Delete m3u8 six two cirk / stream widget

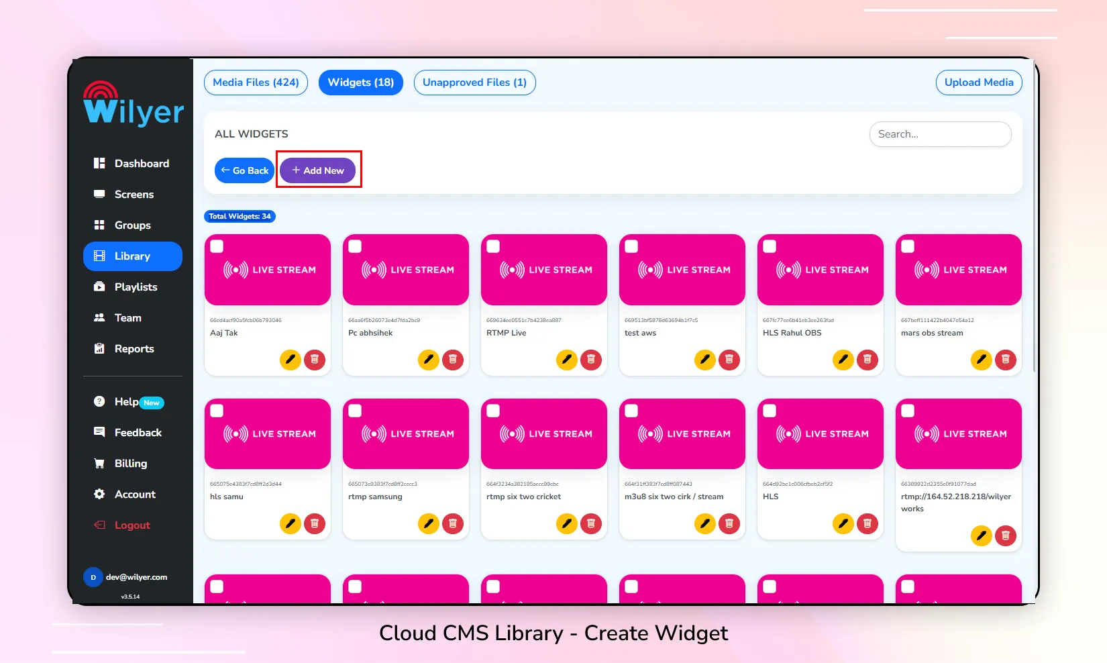pyautogui.click(x=729, y=523)
